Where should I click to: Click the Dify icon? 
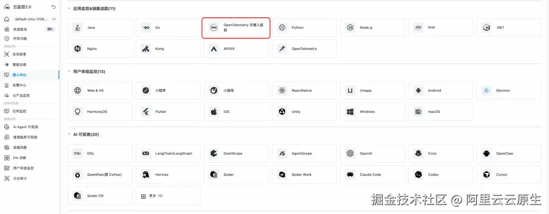click(x=78, y=154)
